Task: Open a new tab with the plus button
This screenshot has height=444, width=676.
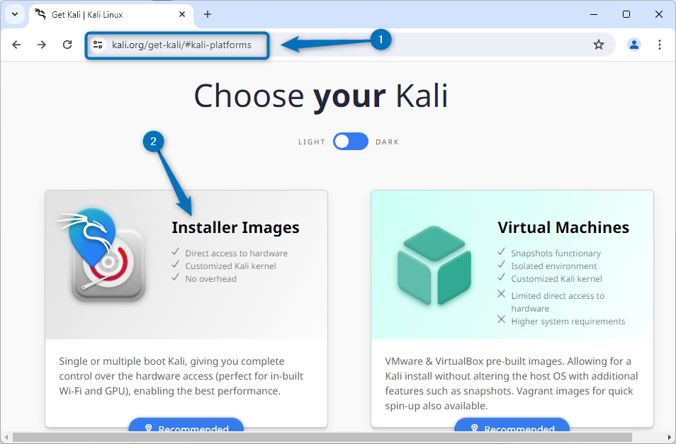Action: [207, 14]
